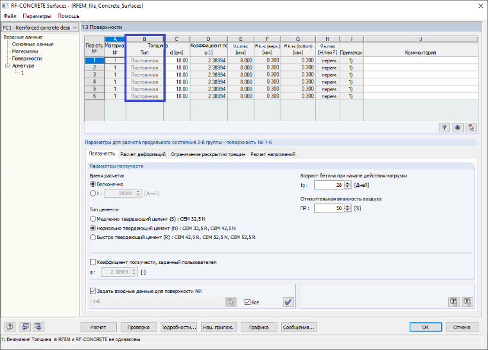Screen dimensions: 488x350
Task: Click the comment cell for surface 2
Action: point(421,67)
